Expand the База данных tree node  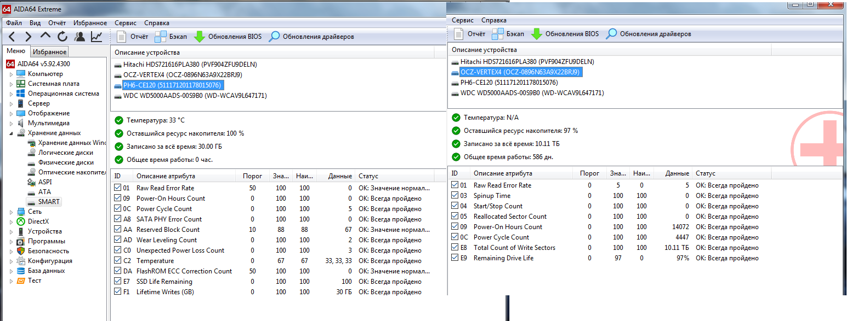coord(11,271)
